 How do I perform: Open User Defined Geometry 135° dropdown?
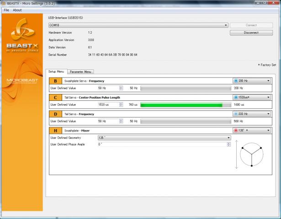point(164,138)
